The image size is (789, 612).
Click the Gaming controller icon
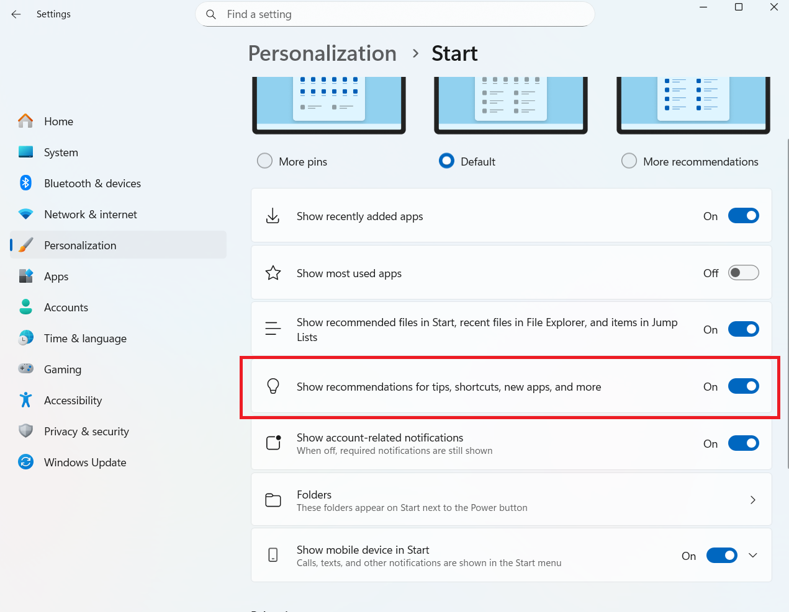pos(25,369)
